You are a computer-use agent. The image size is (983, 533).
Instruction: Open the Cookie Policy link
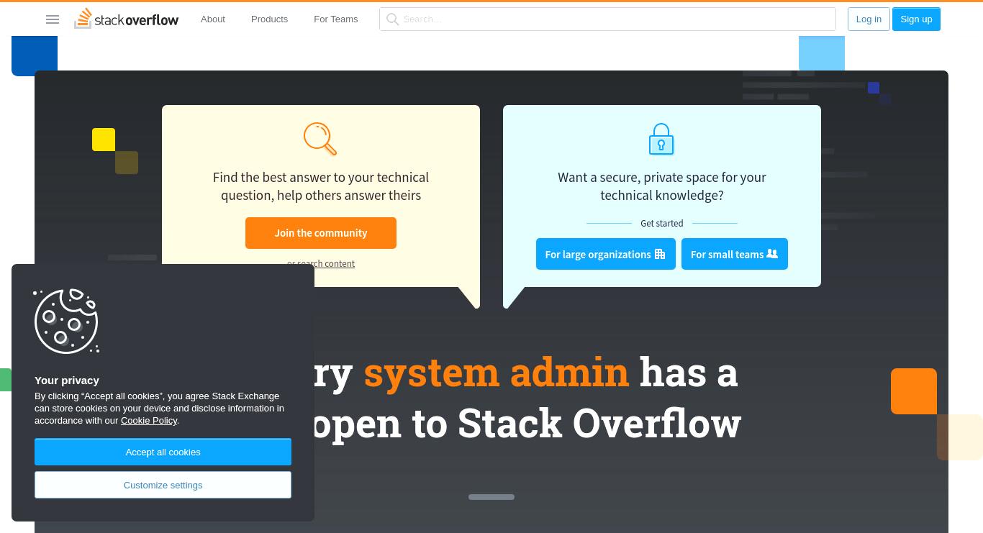pos(149,421)
